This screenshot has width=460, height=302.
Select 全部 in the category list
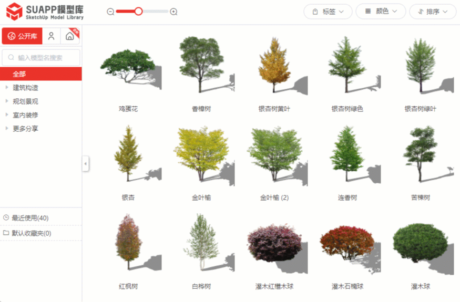click(19, 74)
